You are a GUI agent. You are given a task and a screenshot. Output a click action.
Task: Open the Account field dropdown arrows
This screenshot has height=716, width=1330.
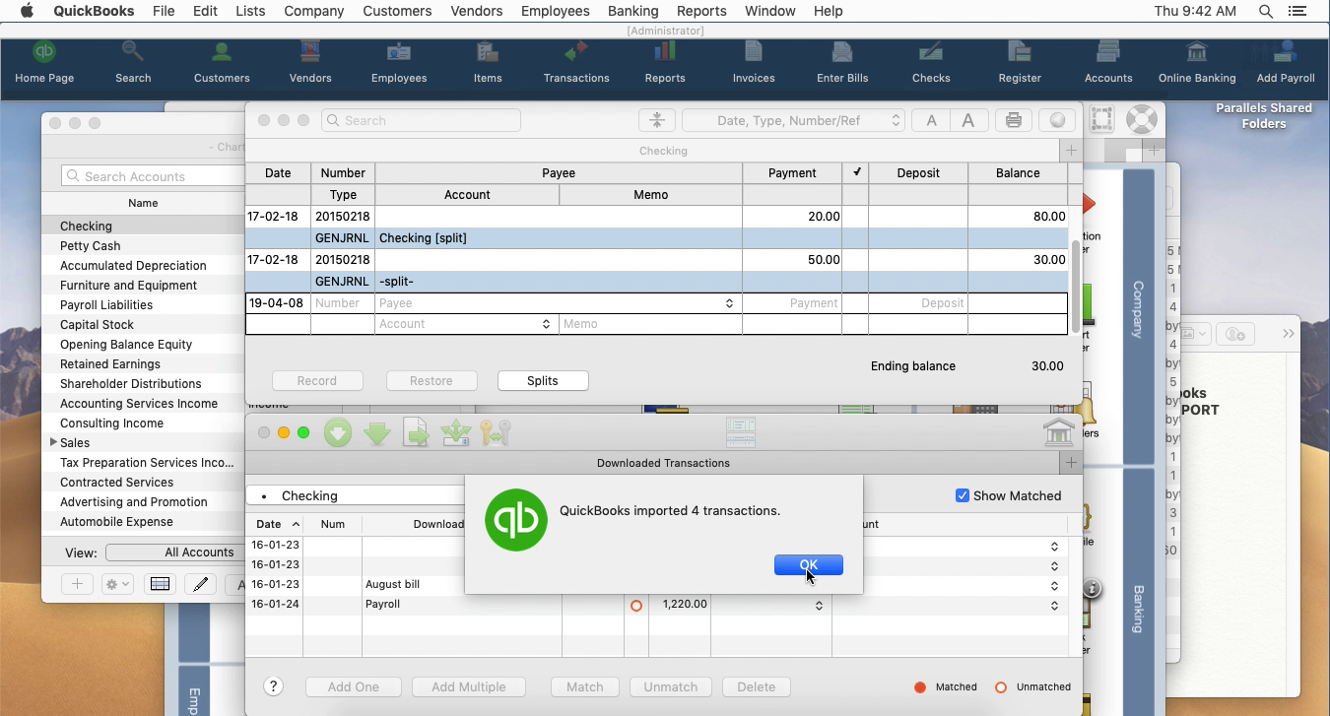click(547, 324)
